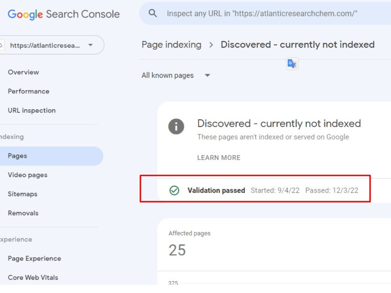391x293 pixels.
Task: Click the Validation passed status text
Action: click(216, 190)
